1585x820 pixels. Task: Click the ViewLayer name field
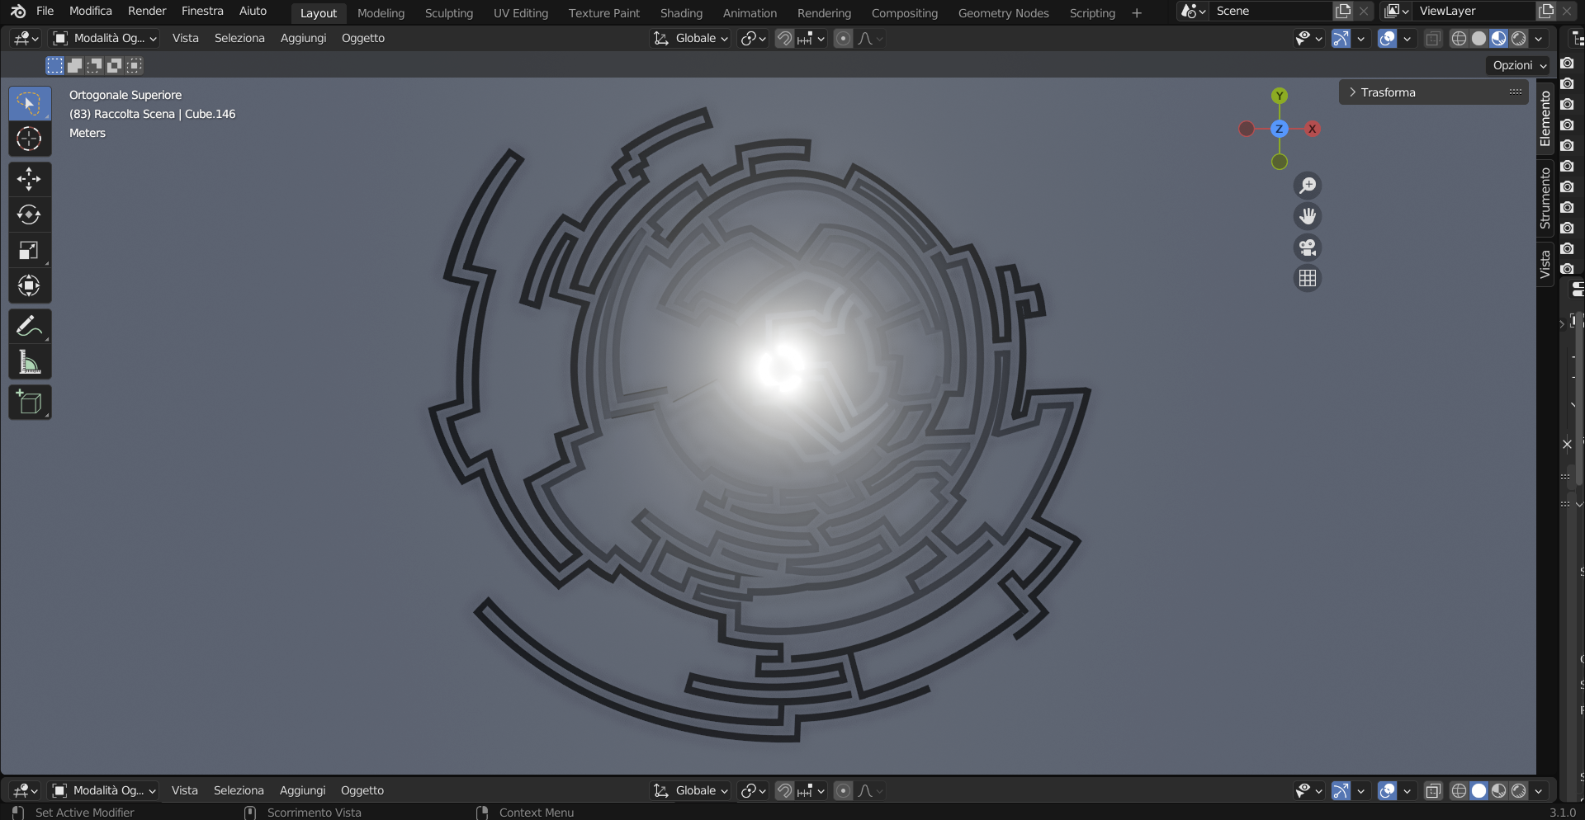click(x=1475, y=11)
